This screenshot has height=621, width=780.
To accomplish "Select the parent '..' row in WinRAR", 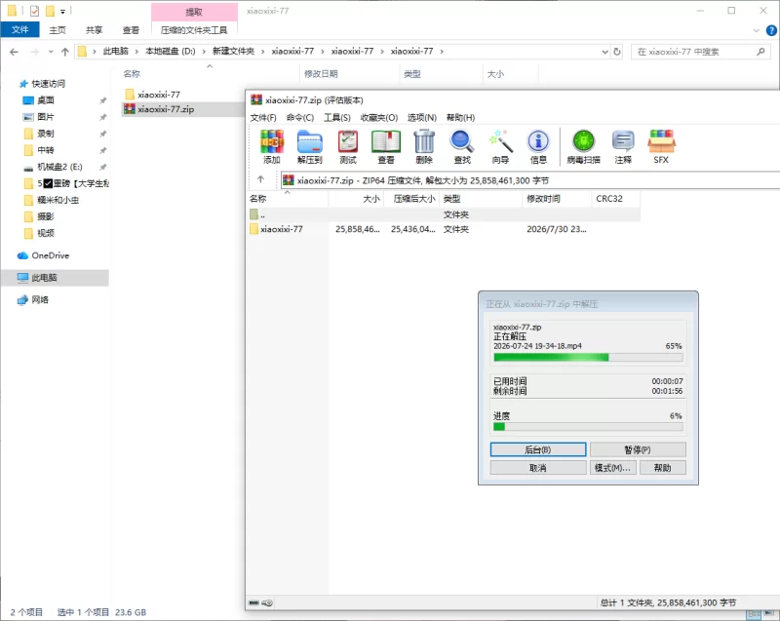I will pyautogui.click(x=445, y=214).
